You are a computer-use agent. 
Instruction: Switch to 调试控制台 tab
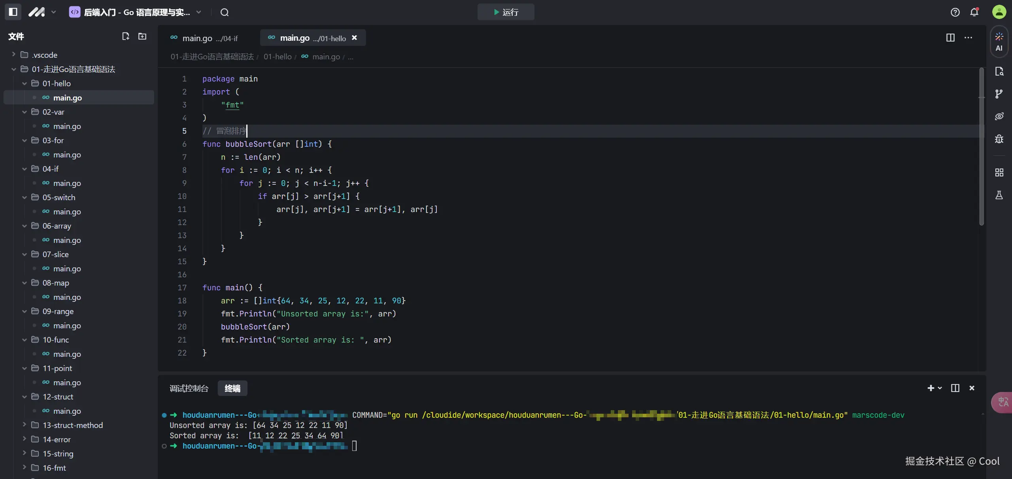[189, 388]
